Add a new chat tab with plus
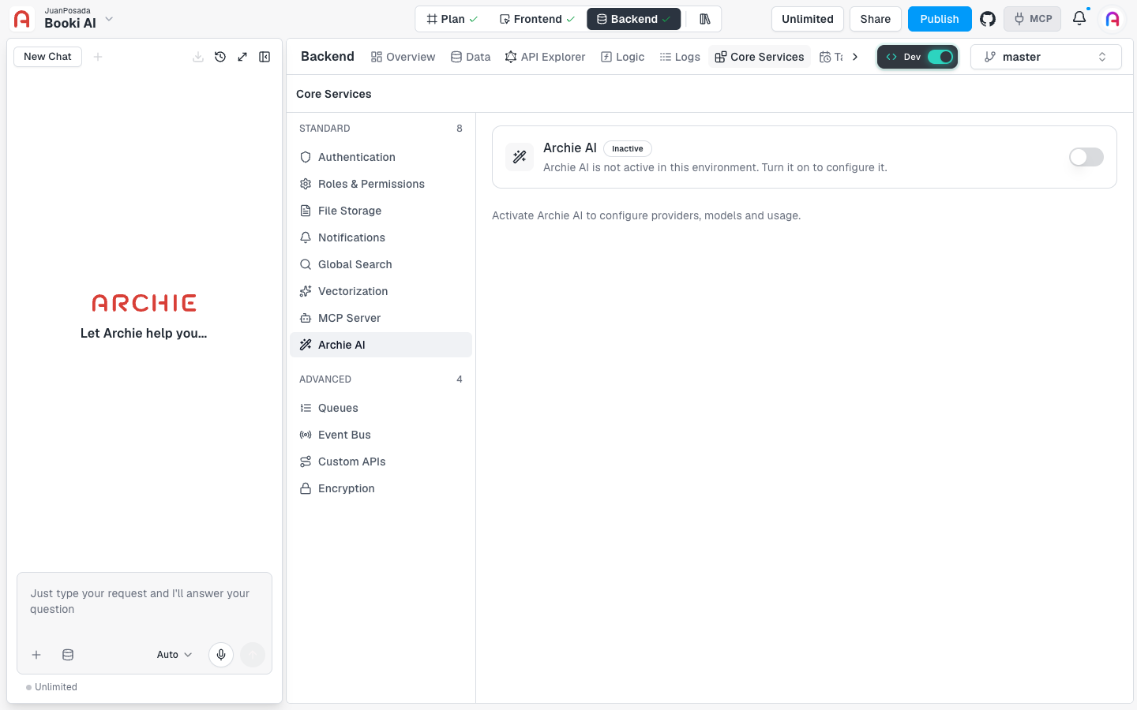Image resolution: width=1137 pixels, height=710 pixels. pyautogui.click(x=98, y=57)
